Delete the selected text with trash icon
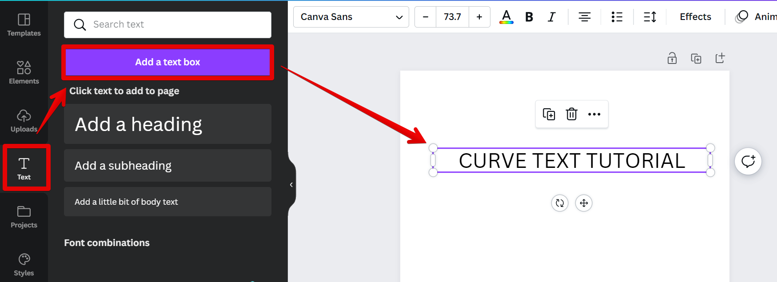777x282 pixels. tap(571, 114)
